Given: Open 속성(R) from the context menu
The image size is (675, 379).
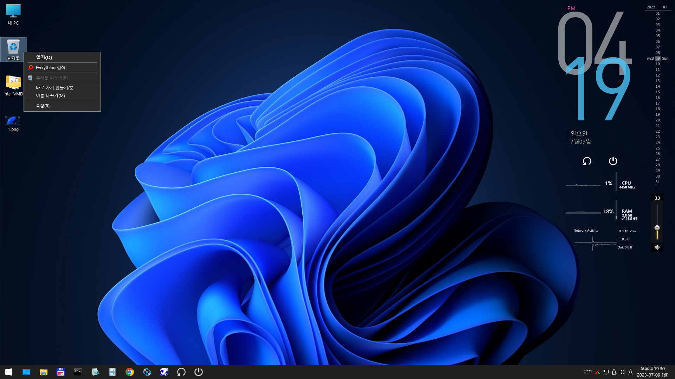Looking at the screenshot, I should [x=62, y=106].
